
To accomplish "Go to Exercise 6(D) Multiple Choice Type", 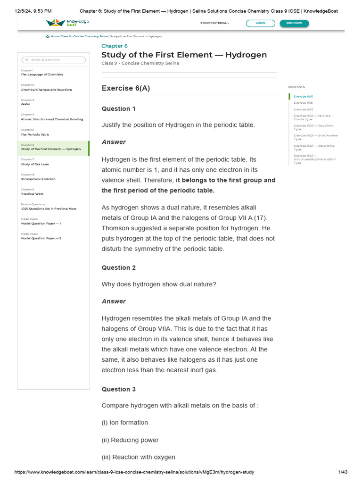I will 312,117.
